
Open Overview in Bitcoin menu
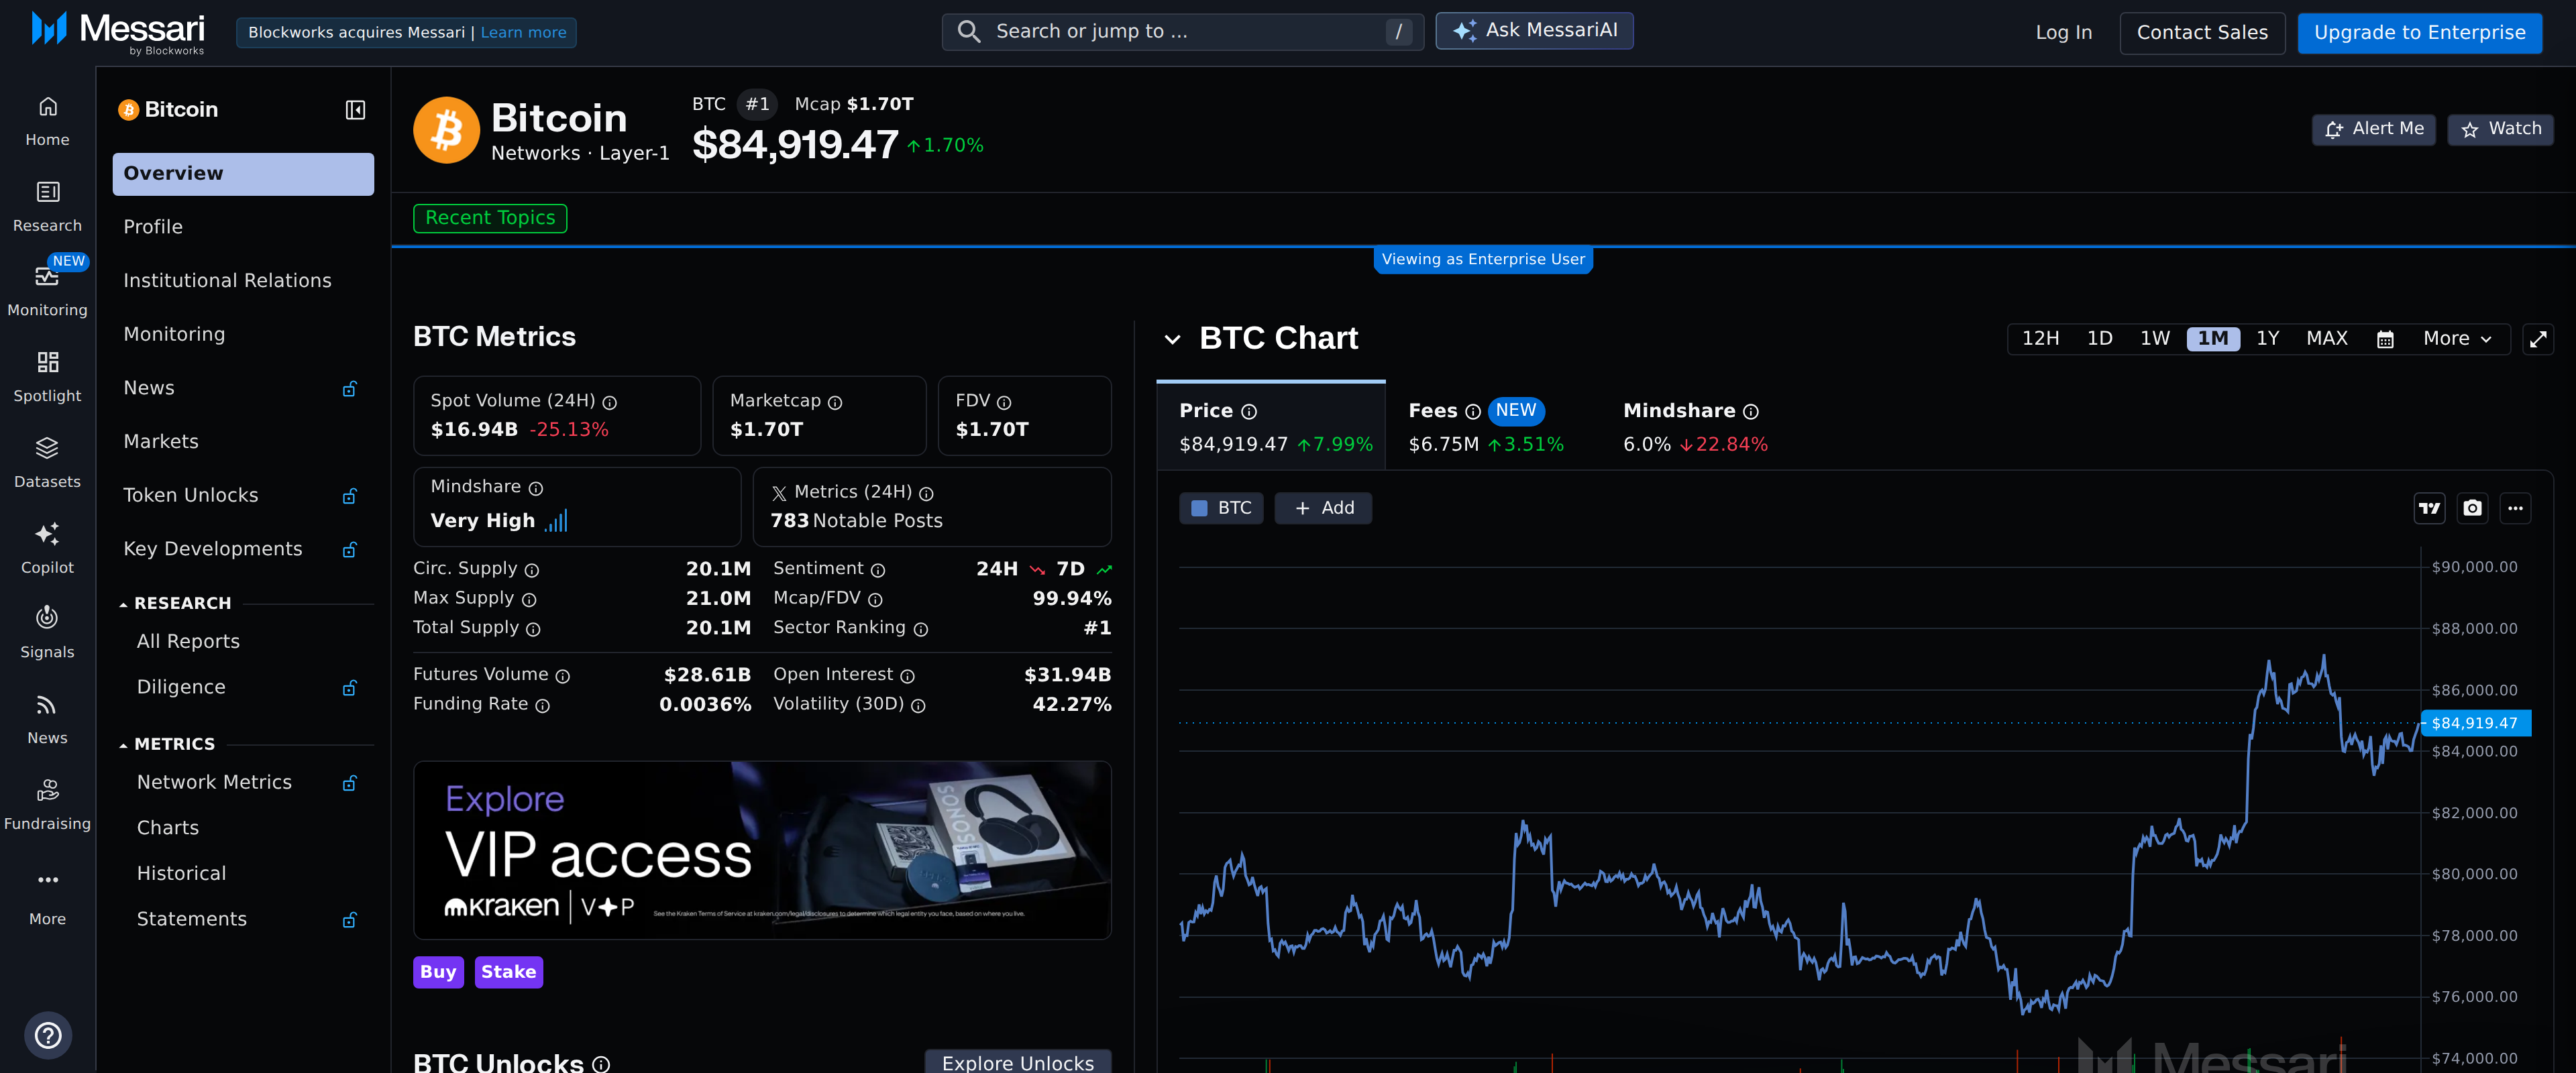click(x=243, y=174)
